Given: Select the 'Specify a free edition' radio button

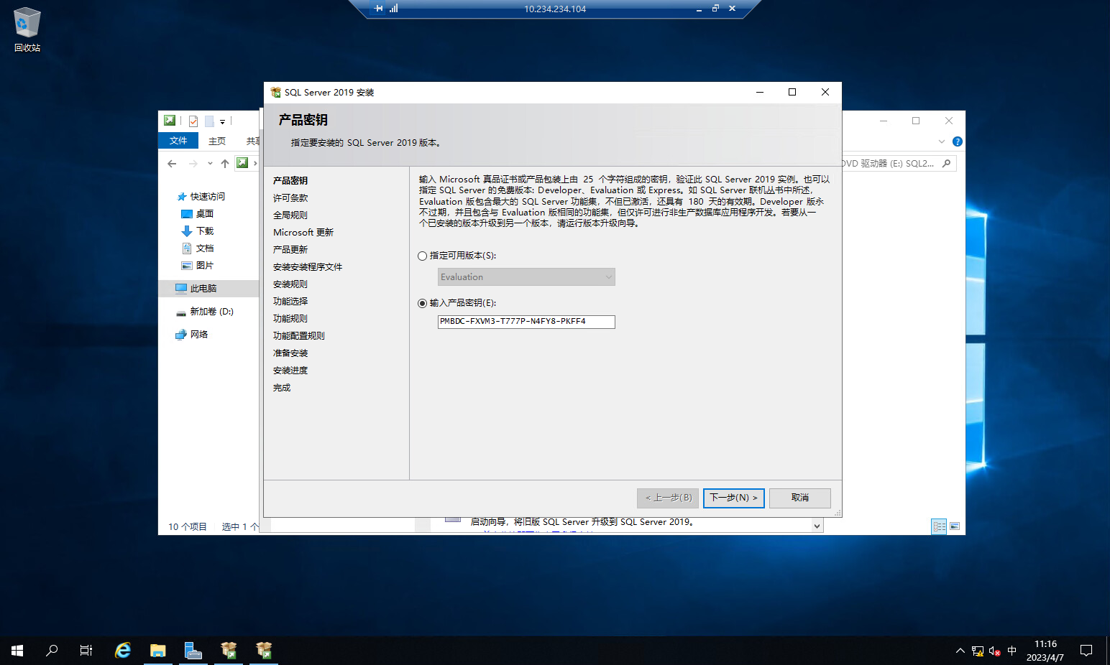Looking at the screenshot, I should [x=423, y=256].
